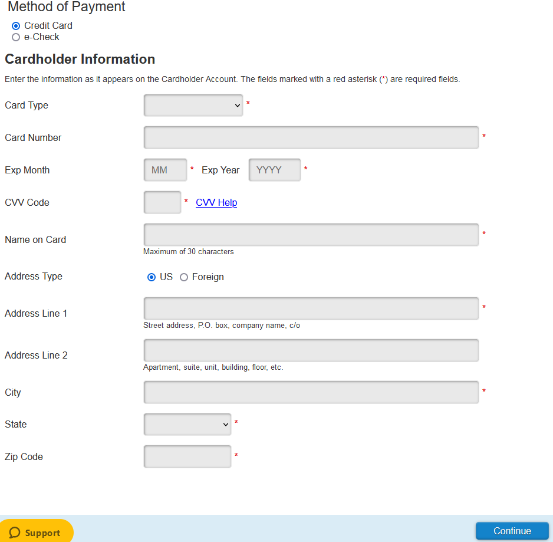Click the 'Apartment, suite, unit' hint text
This screenshot has height=542, width=553.
213,367
